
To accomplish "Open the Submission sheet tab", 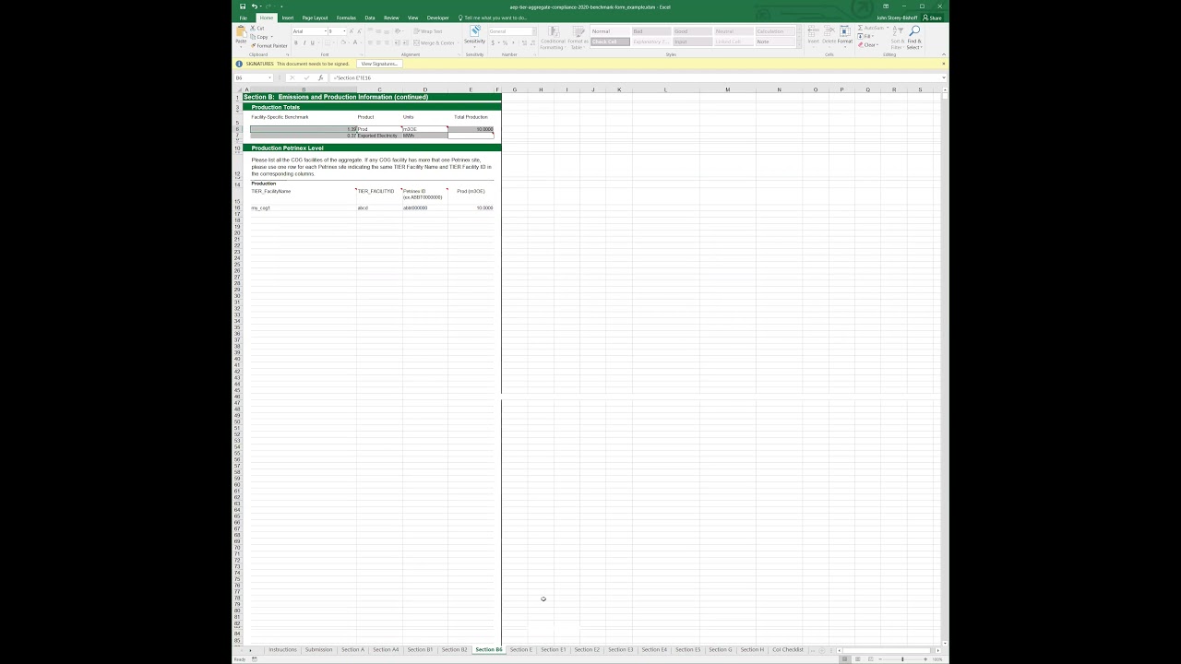I will [x=318, y=649].
